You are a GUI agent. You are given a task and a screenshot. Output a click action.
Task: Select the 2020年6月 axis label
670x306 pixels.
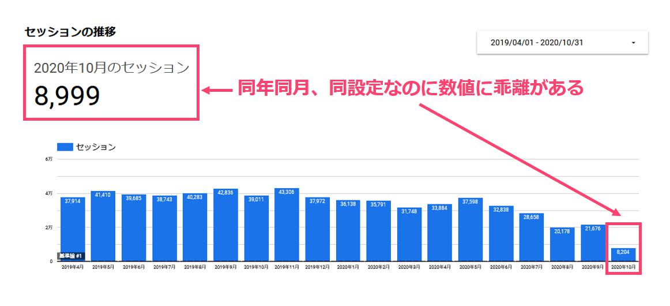click(x=501, y=267)
